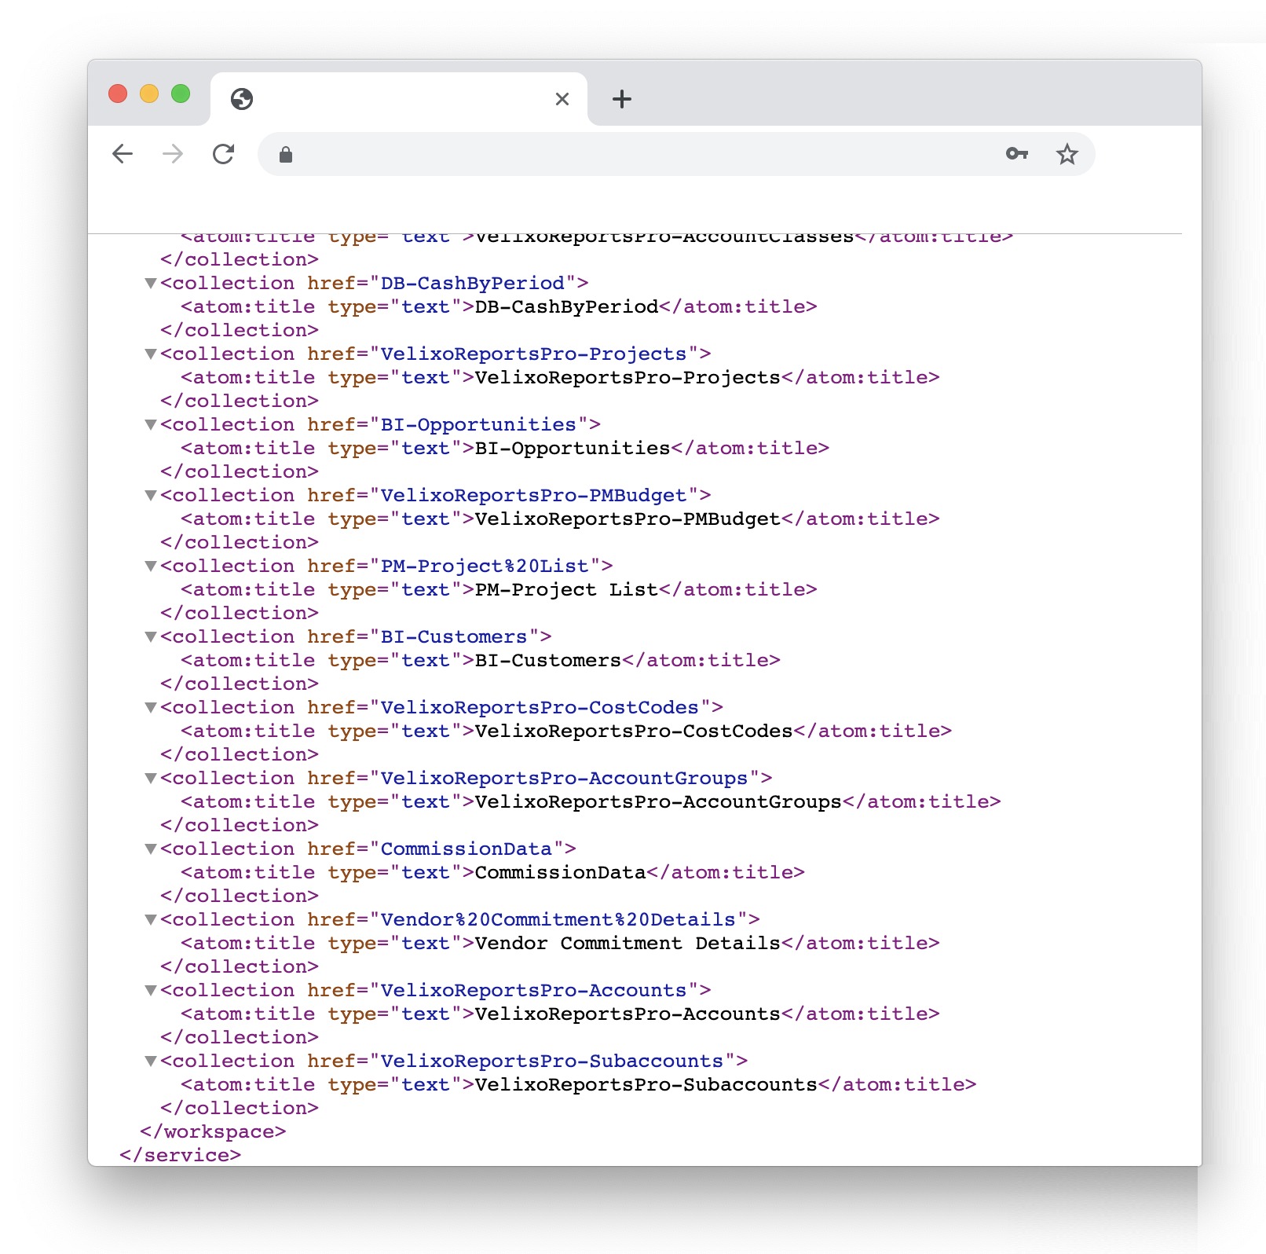
Task: Click the active browser tab
Action: tap(399, 99)
